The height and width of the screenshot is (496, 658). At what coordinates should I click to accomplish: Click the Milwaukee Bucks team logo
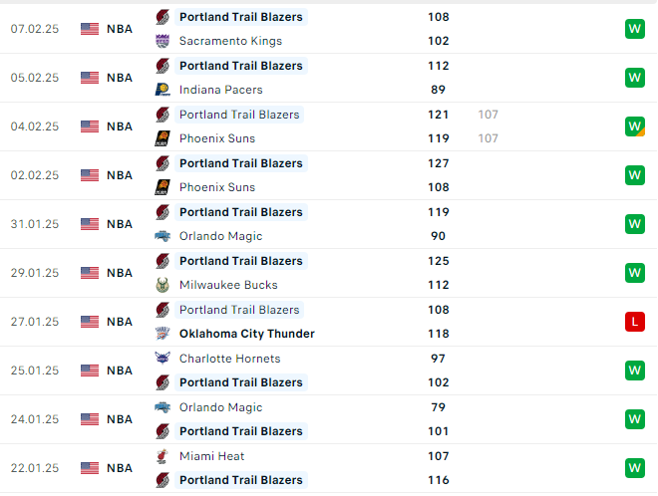coord(163,285)
